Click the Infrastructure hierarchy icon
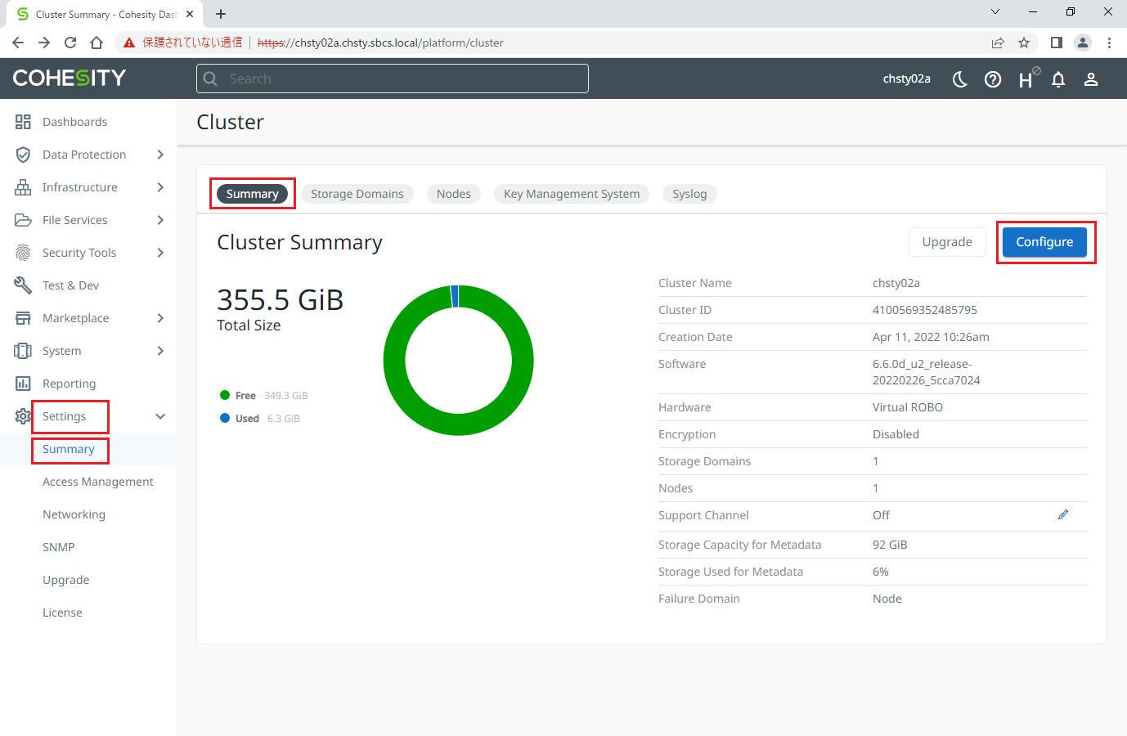Screen dimensions: 1127x736 (23, 187)
